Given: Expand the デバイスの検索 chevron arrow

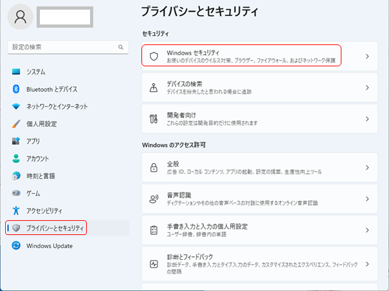Looking at the screenshot, I should [367, 88].
